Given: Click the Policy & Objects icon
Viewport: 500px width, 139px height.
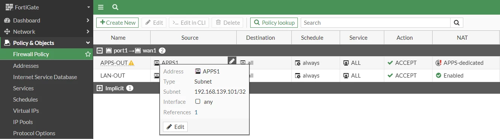Looking at the screenshot, I should pos(7,43).
